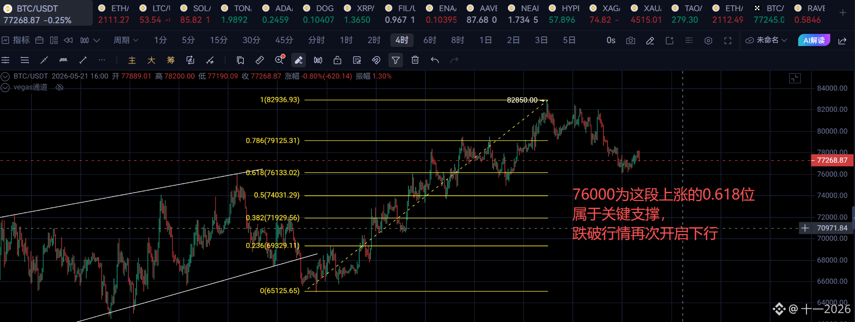Delete drawings with trash icon
Screen dimensions: 855x322
(415, 60)
